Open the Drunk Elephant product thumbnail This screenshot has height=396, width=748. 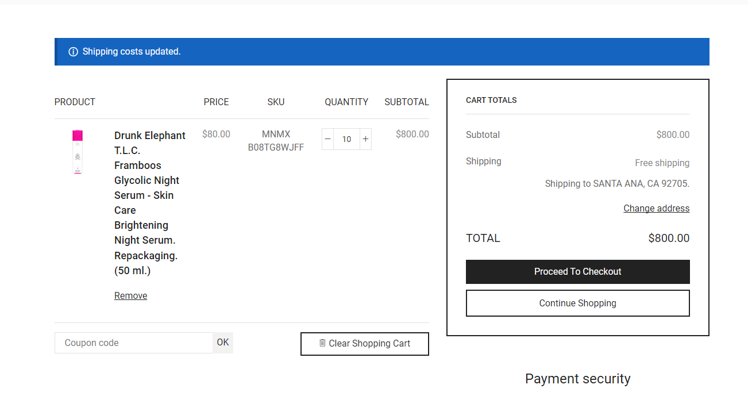pos(78,152)
